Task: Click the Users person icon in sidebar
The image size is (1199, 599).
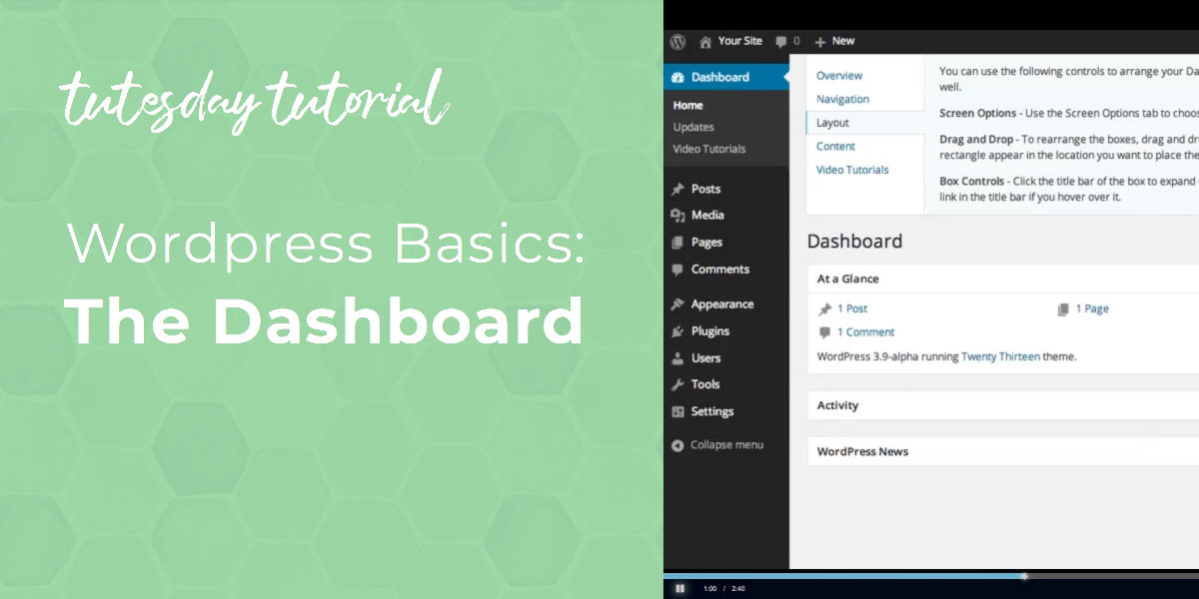Action: (x=678, y=357)
